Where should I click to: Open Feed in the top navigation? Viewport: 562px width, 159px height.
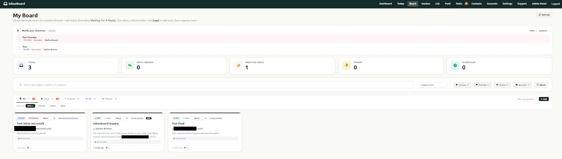(447, 4)
